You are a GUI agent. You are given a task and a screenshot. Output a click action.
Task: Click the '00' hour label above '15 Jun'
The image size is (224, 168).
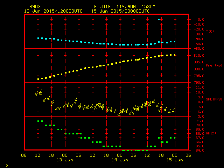pos(175,155)
